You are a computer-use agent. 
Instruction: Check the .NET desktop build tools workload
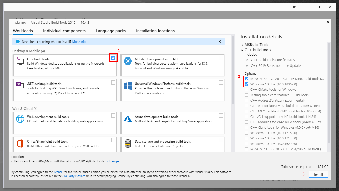(x=113, y=82)
